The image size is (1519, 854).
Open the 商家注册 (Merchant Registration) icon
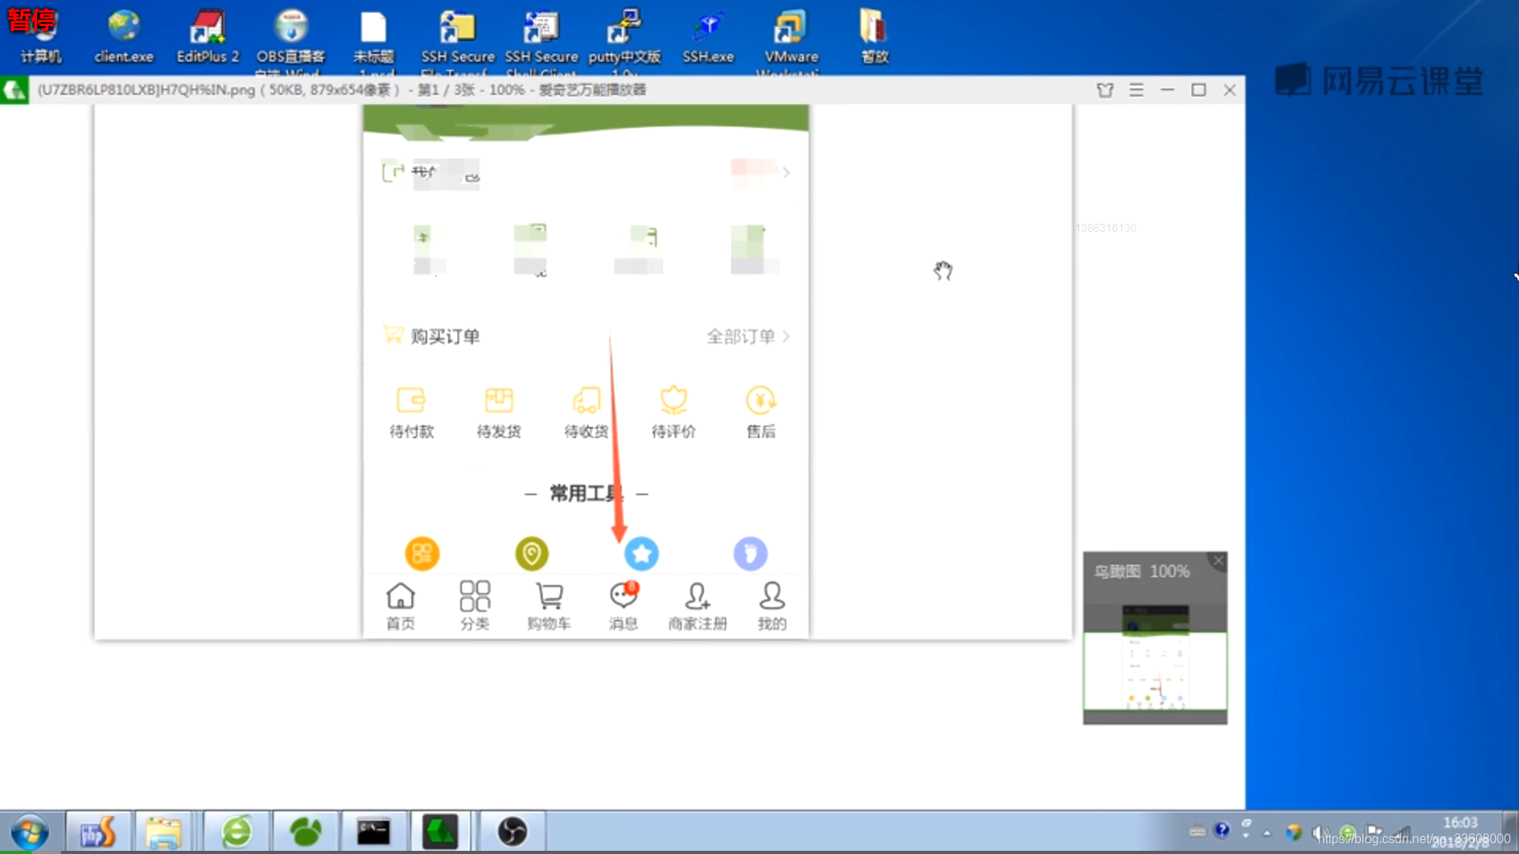[697, 605]
